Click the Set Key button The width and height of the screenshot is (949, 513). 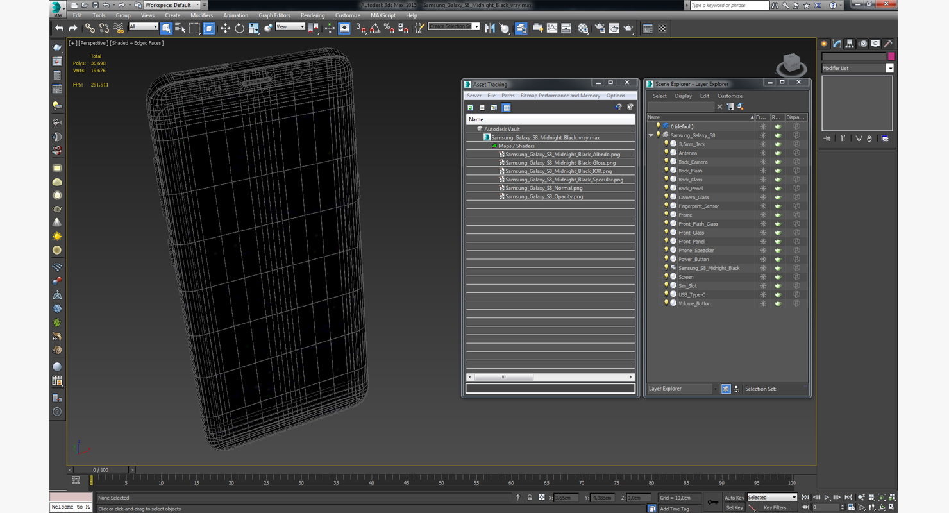[734, 507]
